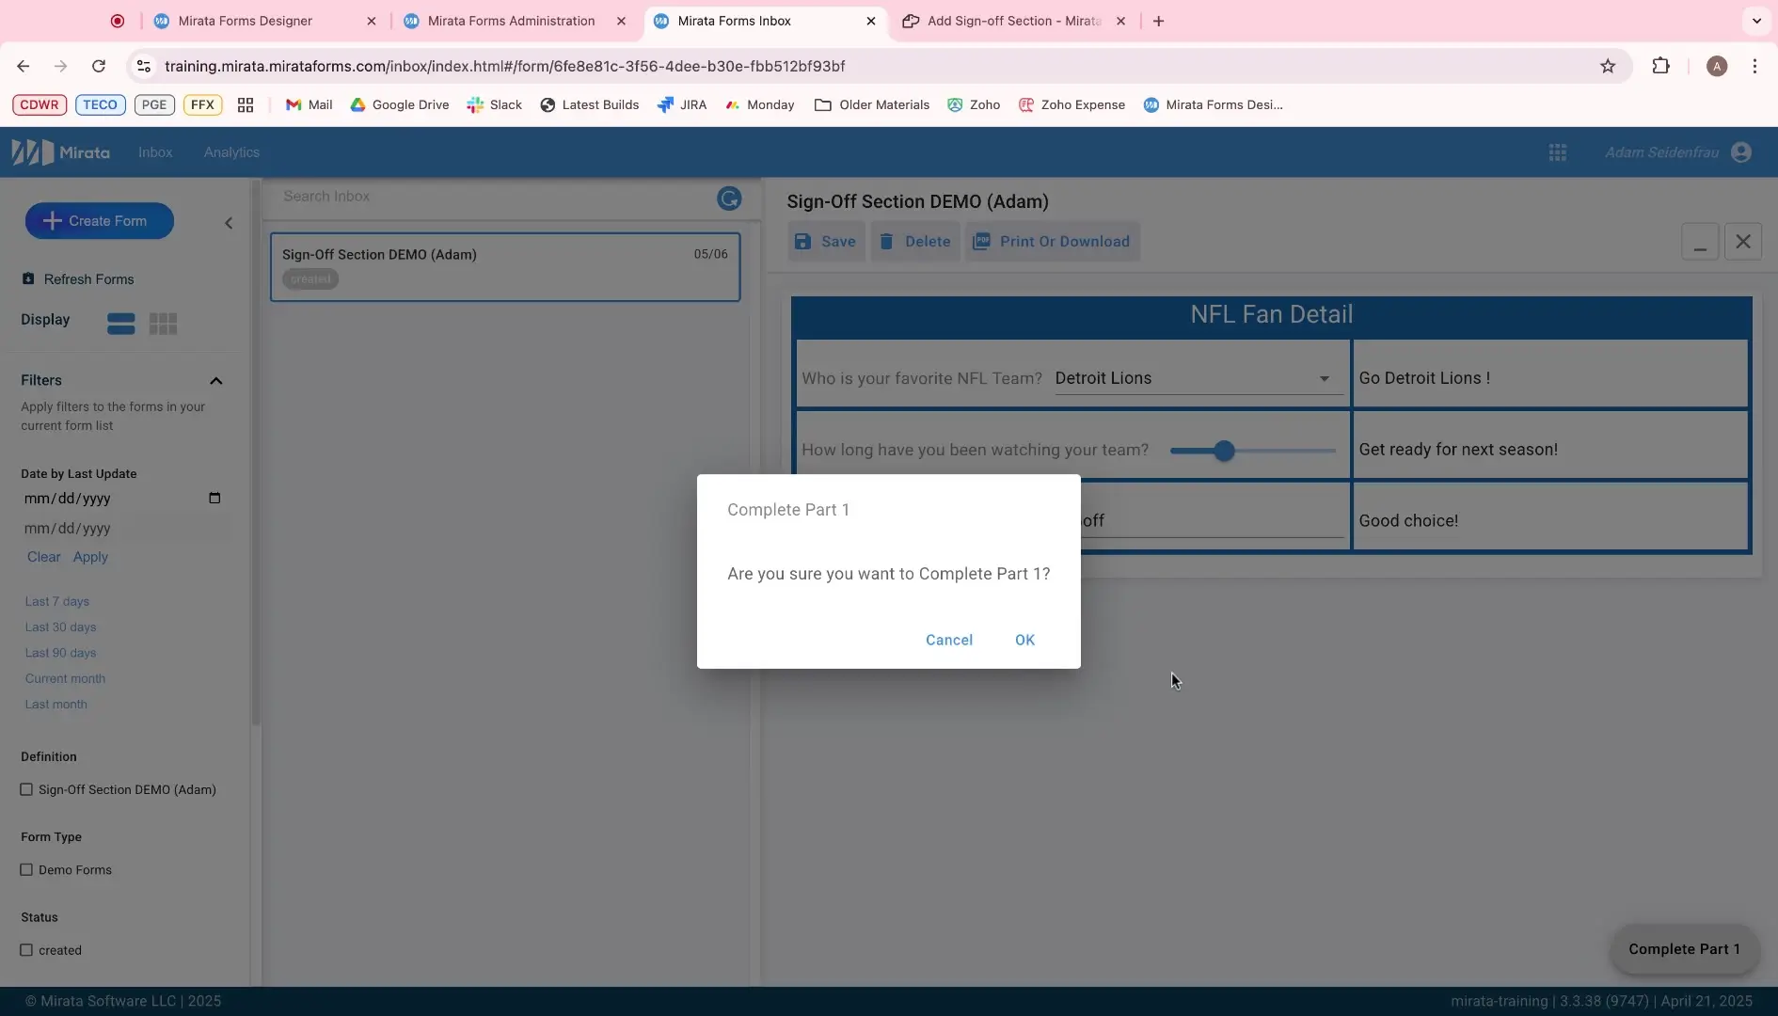The height and width of the screenshot is (1016, 1778).
Task: Open the date picker for Date by Last Update
Action: click(x=214, y=499)
